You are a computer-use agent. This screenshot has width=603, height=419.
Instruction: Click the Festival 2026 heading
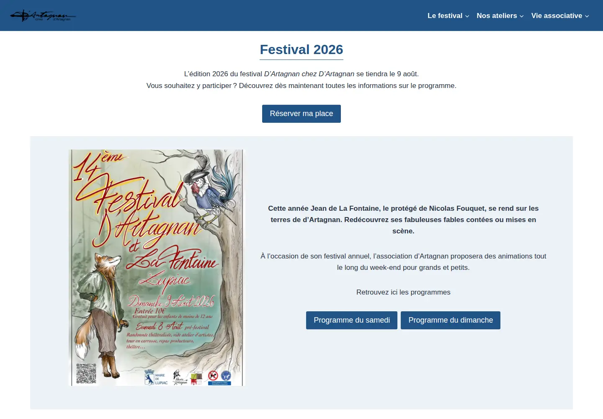coord(301,49)
